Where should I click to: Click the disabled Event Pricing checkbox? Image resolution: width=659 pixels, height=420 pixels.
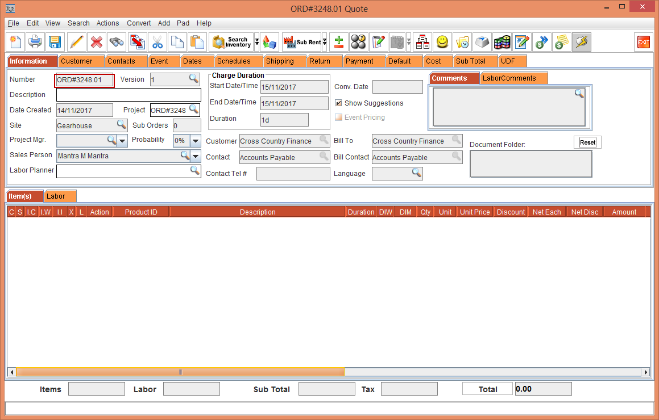point(338,117)
